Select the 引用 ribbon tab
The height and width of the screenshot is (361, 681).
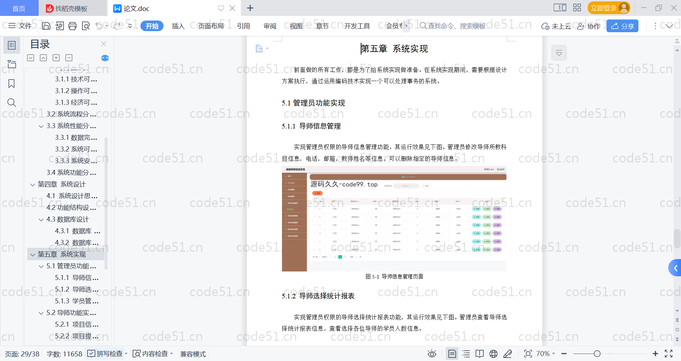(x=244, y=26)
